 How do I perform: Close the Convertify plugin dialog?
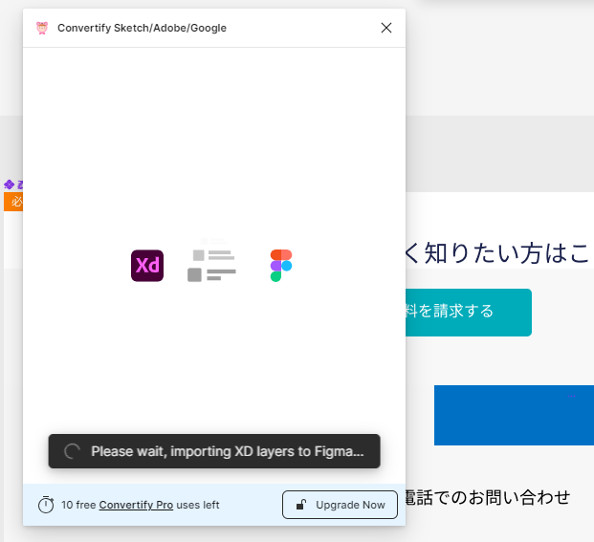click(x=386, y=28)
